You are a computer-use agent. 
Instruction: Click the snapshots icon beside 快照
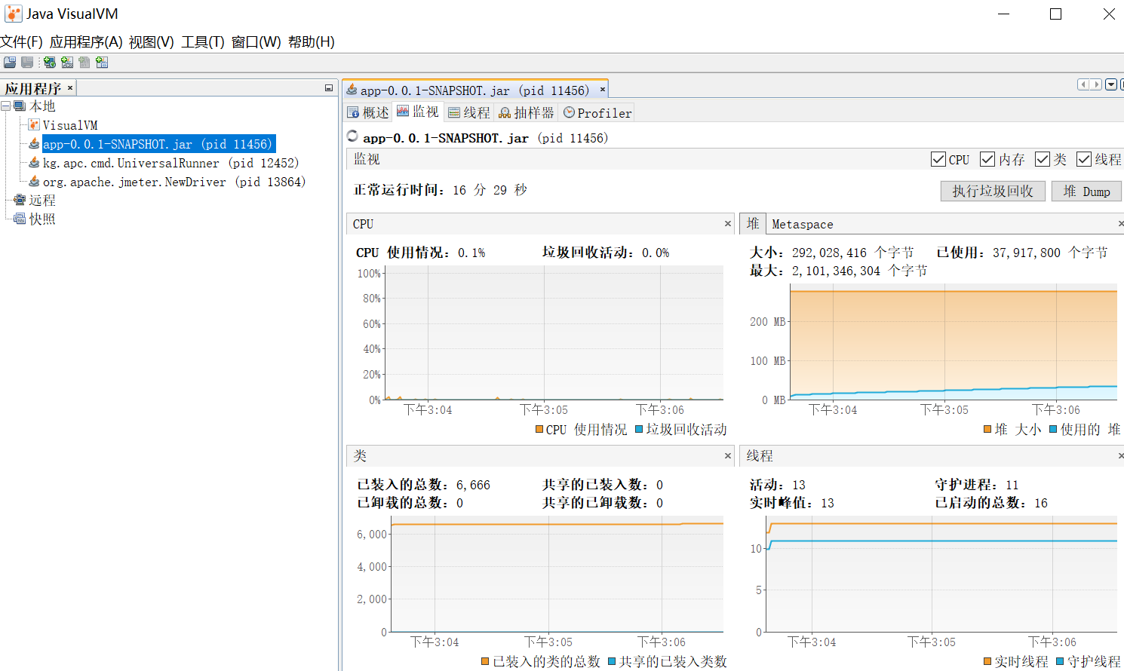click(x=20, y=219)
